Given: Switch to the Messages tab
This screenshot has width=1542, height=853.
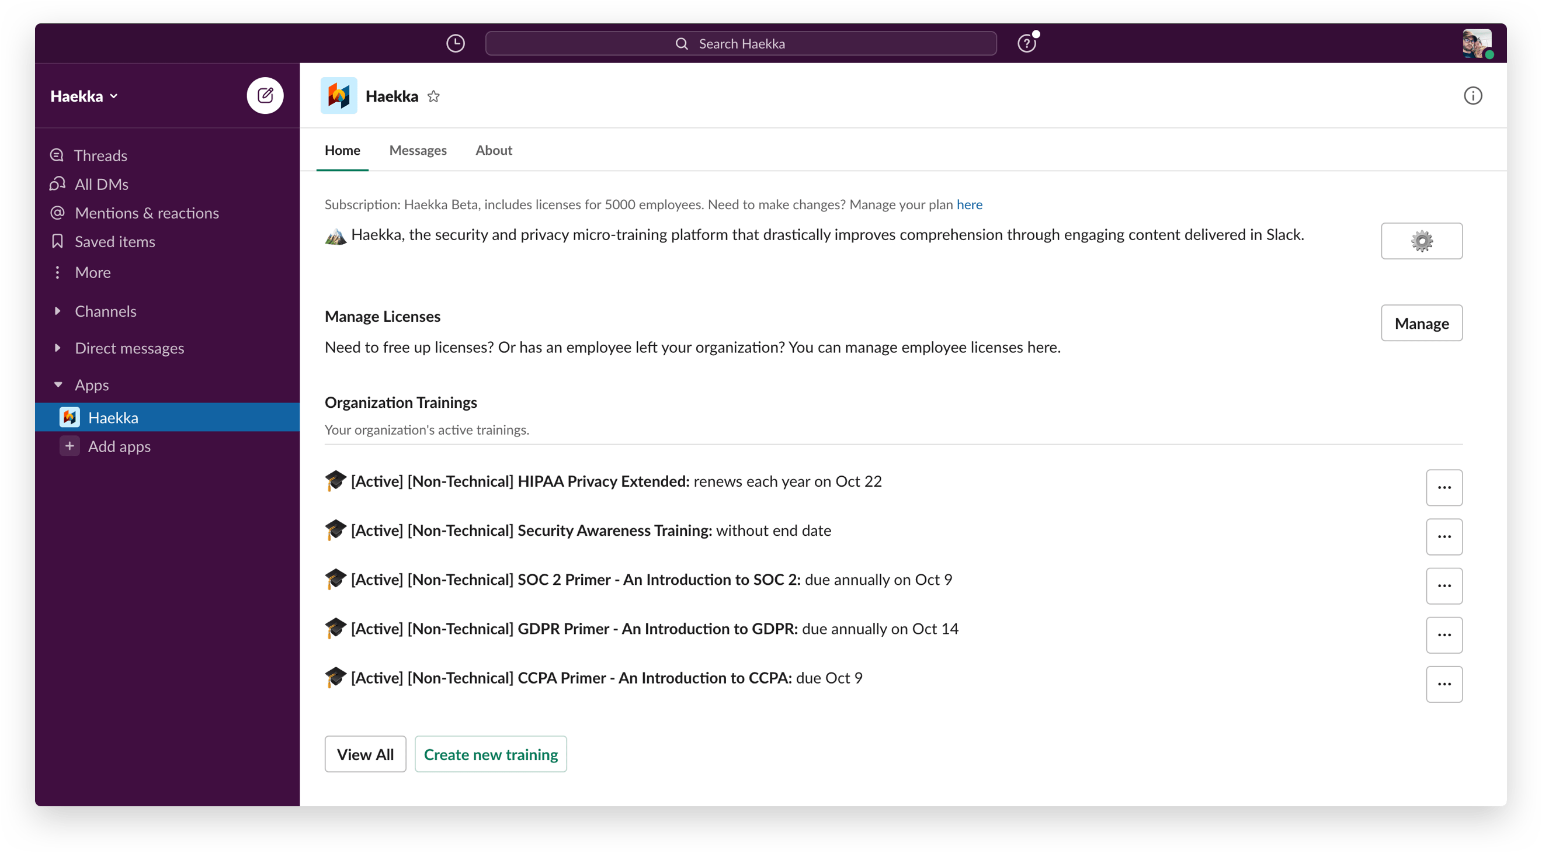Looking at the screenshot, I should coord(417,150).
